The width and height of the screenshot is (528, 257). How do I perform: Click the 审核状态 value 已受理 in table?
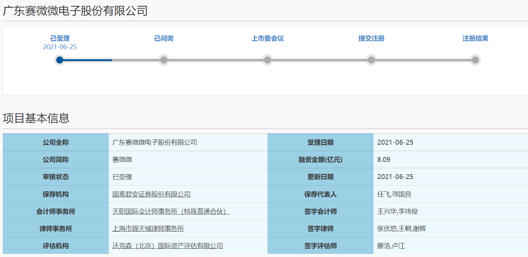(188, 177)
